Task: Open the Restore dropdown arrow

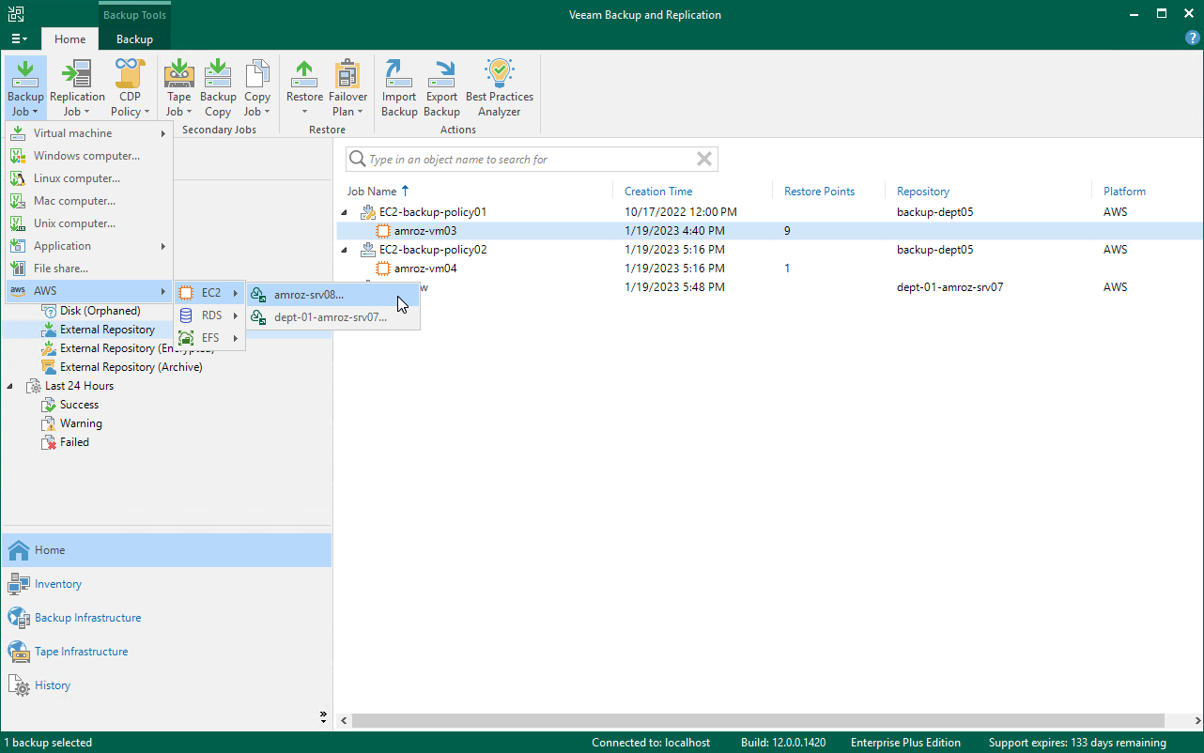Action: [304, 112]
